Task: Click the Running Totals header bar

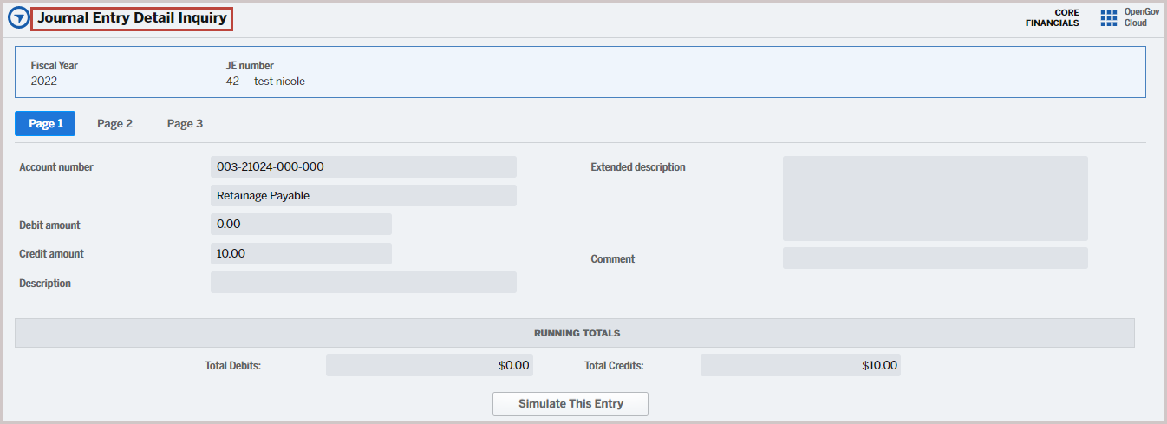Action: (575, 333)
